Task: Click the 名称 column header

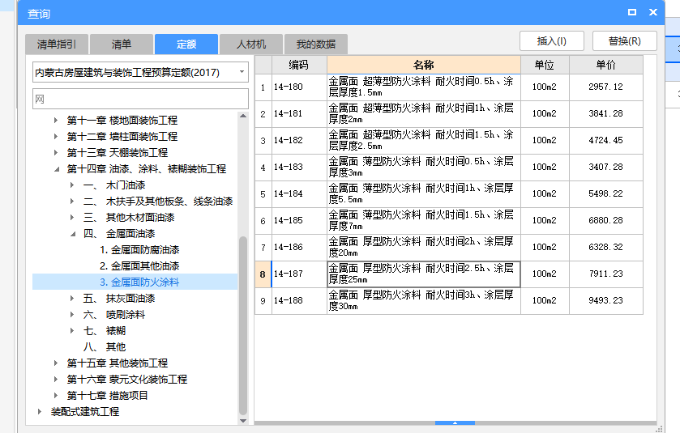Action: [424, 65]
